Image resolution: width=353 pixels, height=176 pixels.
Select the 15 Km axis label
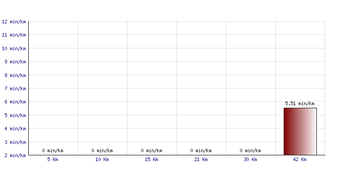click(x=151, y=160)
